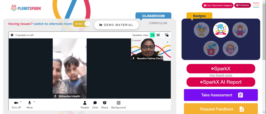
Task: Select the lightbulb chat badge
Action: click(x=211, y=49)
